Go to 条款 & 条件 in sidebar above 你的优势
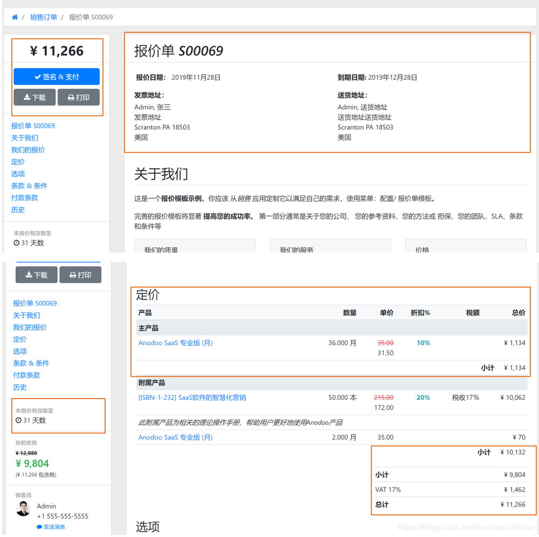The image size is (539, 537). (x=31, y=363)
